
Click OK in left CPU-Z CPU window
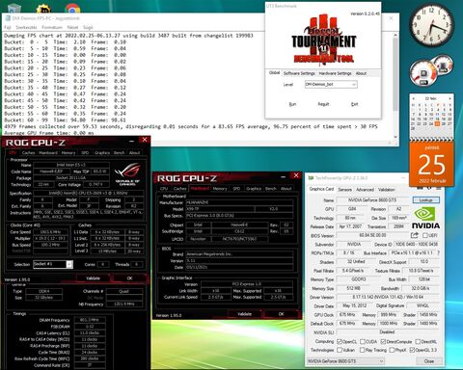coord(129,278)
